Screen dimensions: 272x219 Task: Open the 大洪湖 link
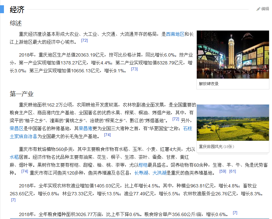pos(159,173)
